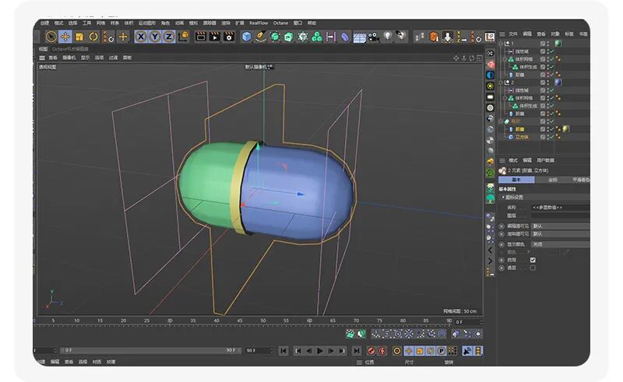Select the 基本 (Basic) attributes tab

pos(516,180)
